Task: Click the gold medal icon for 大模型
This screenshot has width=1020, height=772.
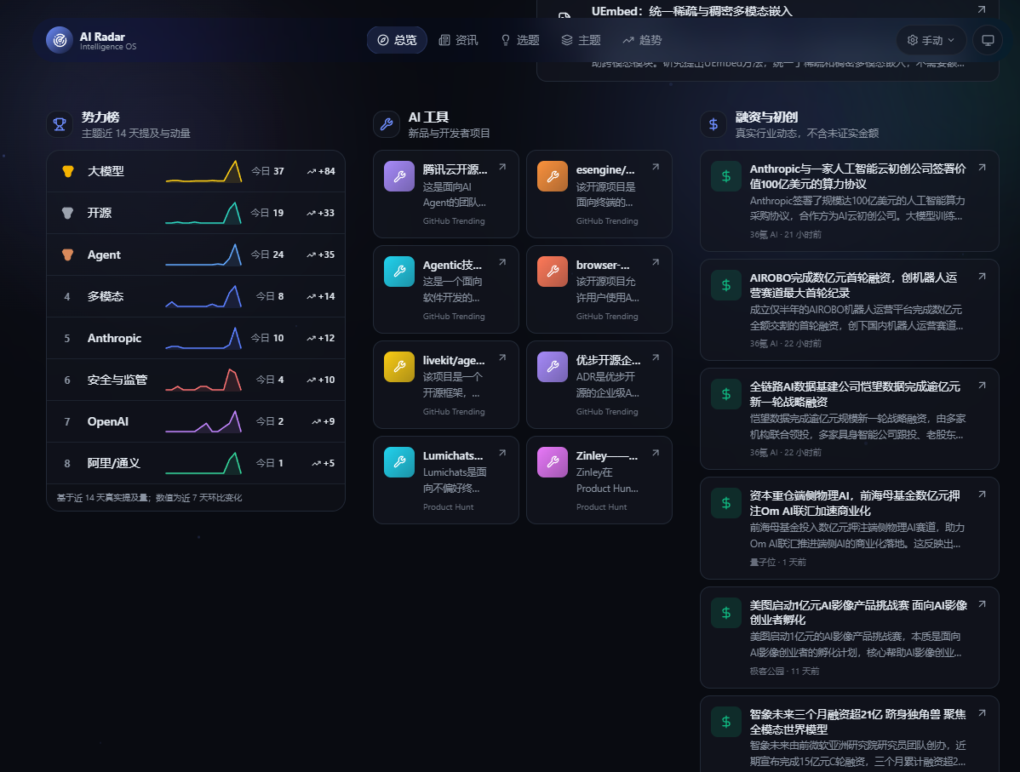Action: (x=67, y=171)
